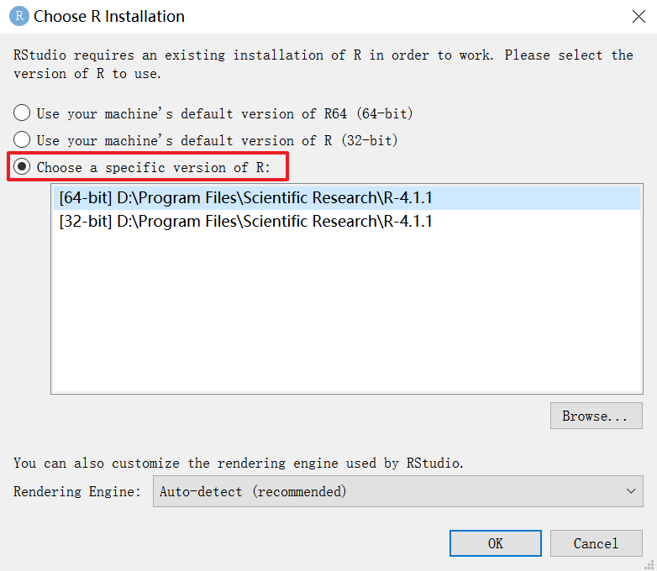This screenshot has height=571, width=657.
Task: Close the Choose R Installation dialog
Action: pos(639,16)
